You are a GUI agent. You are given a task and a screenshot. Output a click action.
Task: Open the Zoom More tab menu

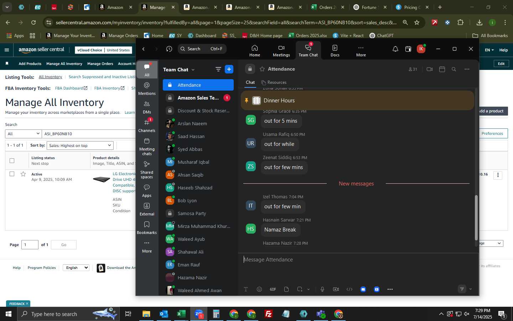[x=361, y=51]
